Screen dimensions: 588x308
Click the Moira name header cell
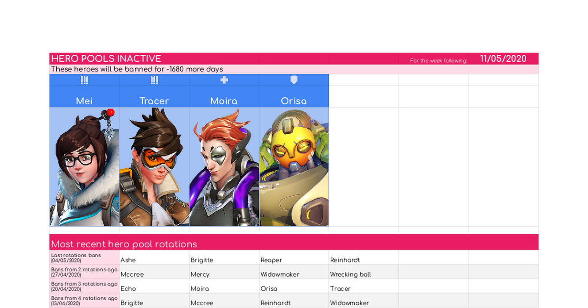pos(224,97)
